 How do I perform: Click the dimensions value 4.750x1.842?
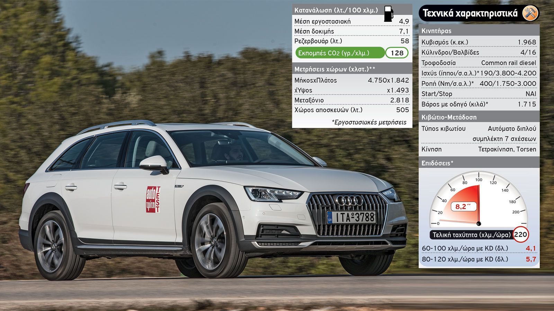coord(388,80)
